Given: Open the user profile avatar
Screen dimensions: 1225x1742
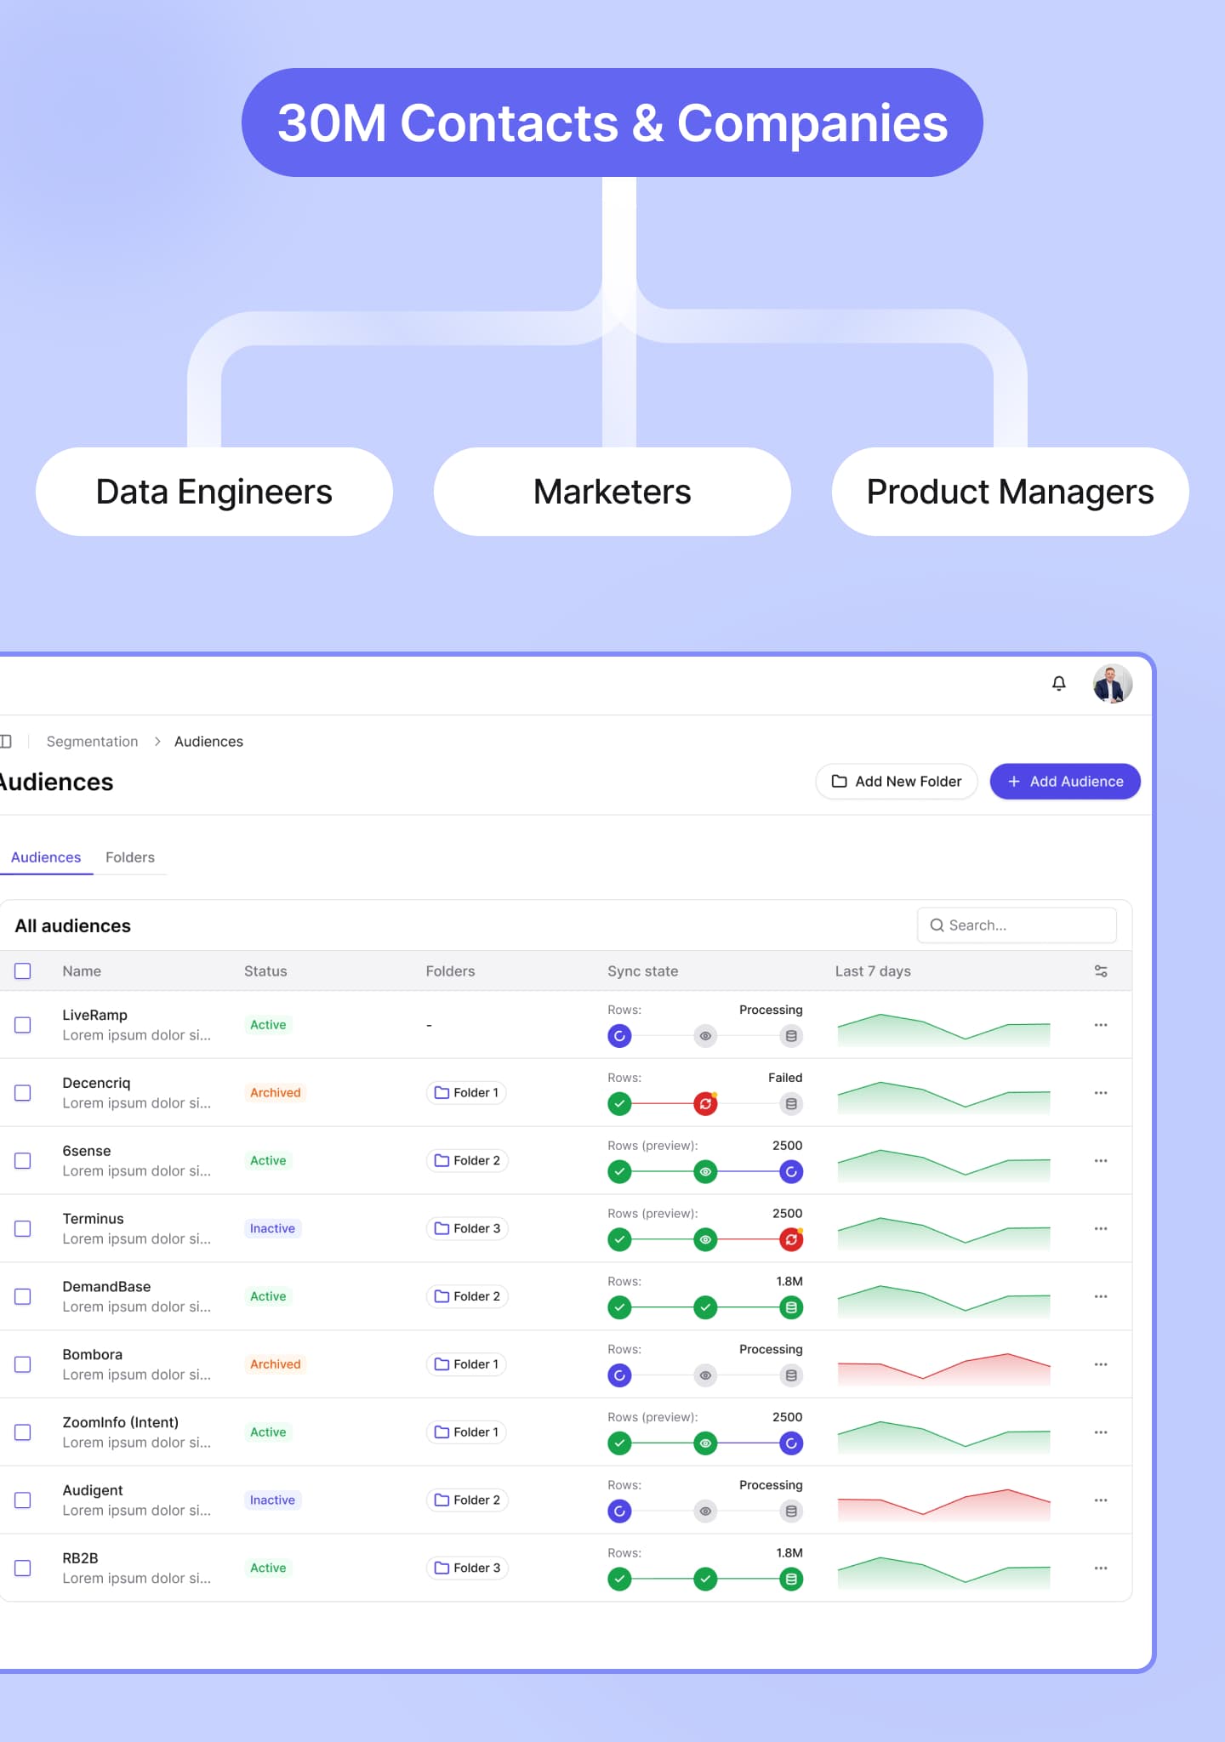Looking at the screenshot, I should 1112,683.
